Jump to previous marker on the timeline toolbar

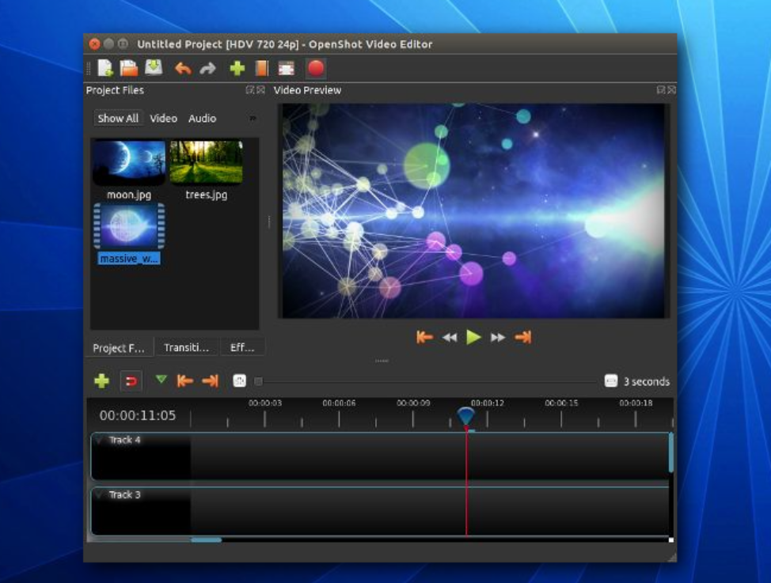pyautogui.click(x=185, y=380)
